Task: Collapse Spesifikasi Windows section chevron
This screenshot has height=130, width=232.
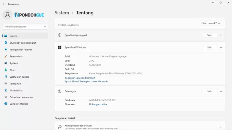Action: click(221, 47)
